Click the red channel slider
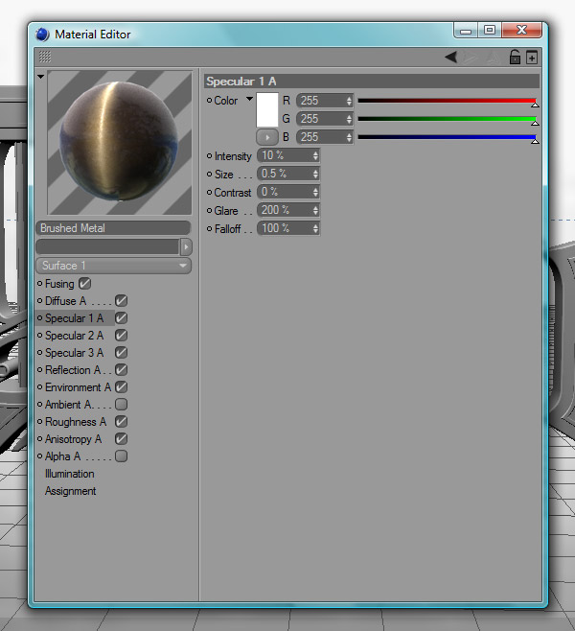The image size is (575, 631). click(x=448, y=101)
